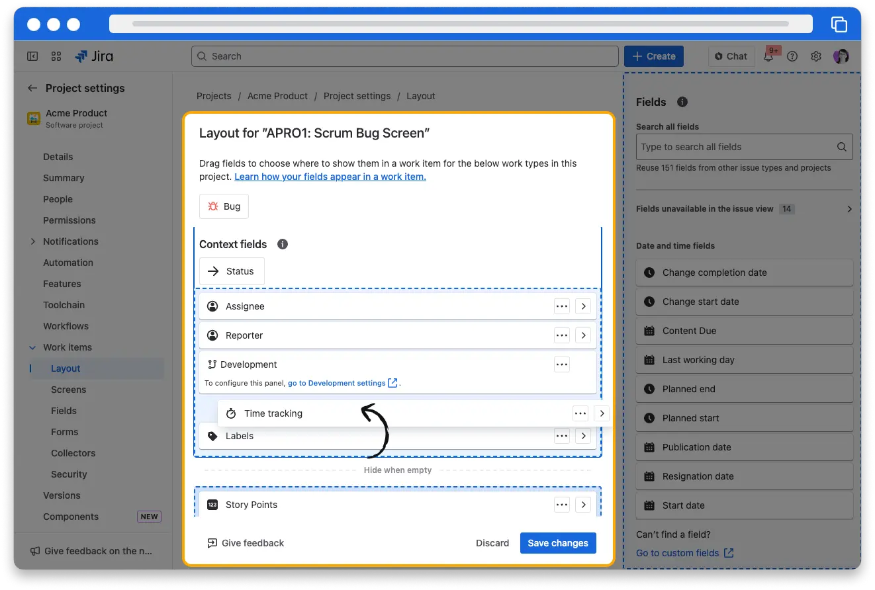The width and height of the screenshot is (875, 590).
Task: Select the Start date field
Action: (744, 505)
